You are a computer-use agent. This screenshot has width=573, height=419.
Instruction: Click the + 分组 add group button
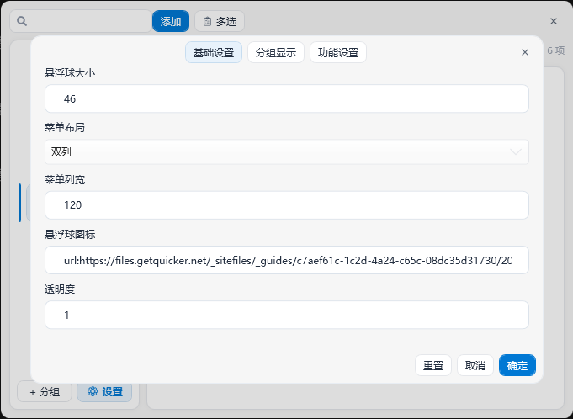(x=45, y=391)
